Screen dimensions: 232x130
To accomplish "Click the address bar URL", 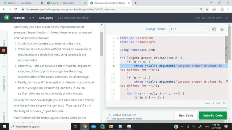I will pos(70,9).
